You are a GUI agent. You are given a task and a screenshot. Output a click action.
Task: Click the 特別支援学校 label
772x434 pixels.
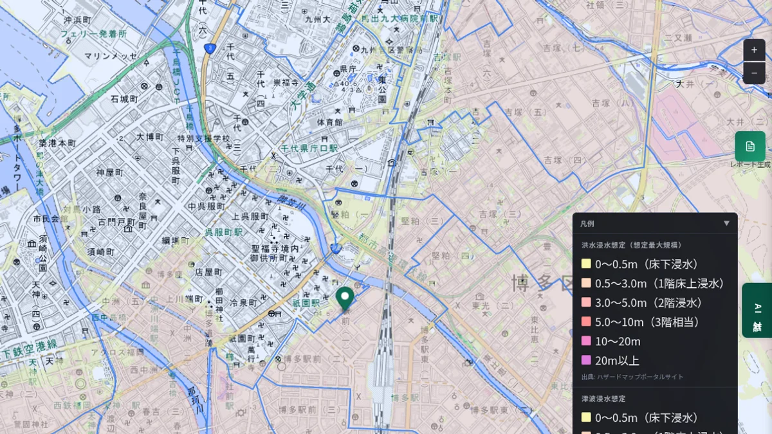pyautogui.click(x=203, y=139)
